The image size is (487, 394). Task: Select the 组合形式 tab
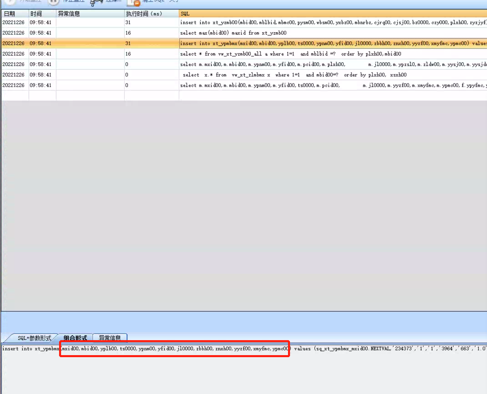75,338
